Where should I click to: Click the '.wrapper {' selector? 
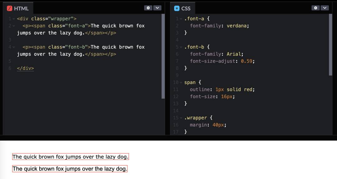(x=198, y=118)
